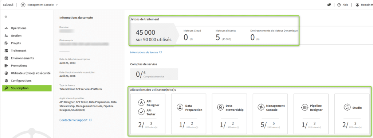Collapse the sidebar with double chevron
This screenshot has width=373, height=138.
[x=6, y=16]
